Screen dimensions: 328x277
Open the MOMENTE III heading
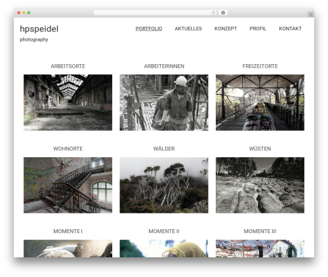260,231
